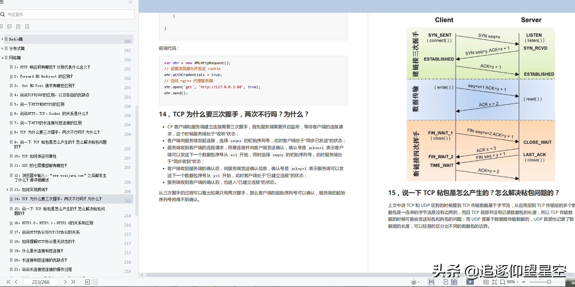
Task: Open the 90% zoom level dropdown
Action: (518, 282)
